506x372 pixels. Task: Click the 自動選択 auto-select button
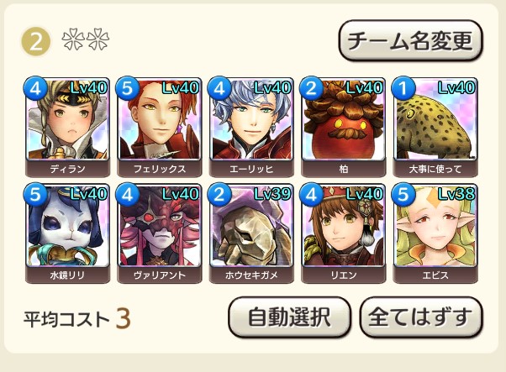coord(289,317)
